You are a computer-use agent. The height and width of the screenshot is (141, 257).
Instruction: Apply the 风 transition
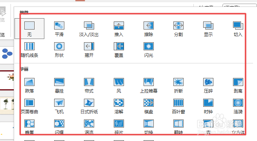click(119, 85)
